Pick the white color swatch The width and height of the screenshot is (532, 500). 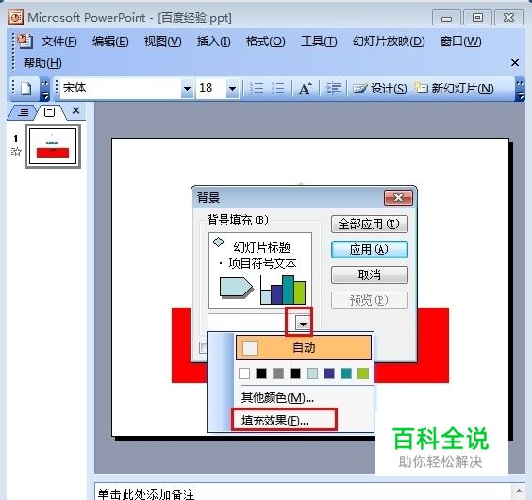pos(244,374)
